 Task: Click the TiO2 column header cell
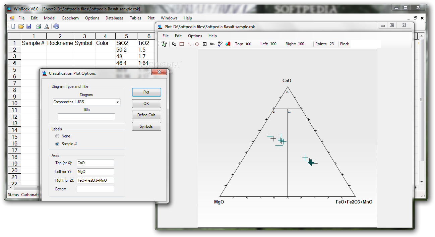(x=146, y=43)
